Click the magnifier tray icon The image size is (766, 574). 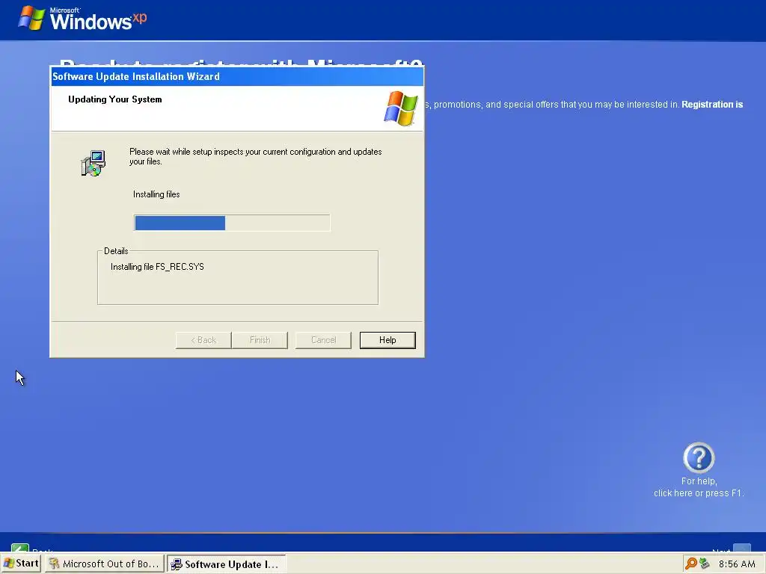pos(690,564)
